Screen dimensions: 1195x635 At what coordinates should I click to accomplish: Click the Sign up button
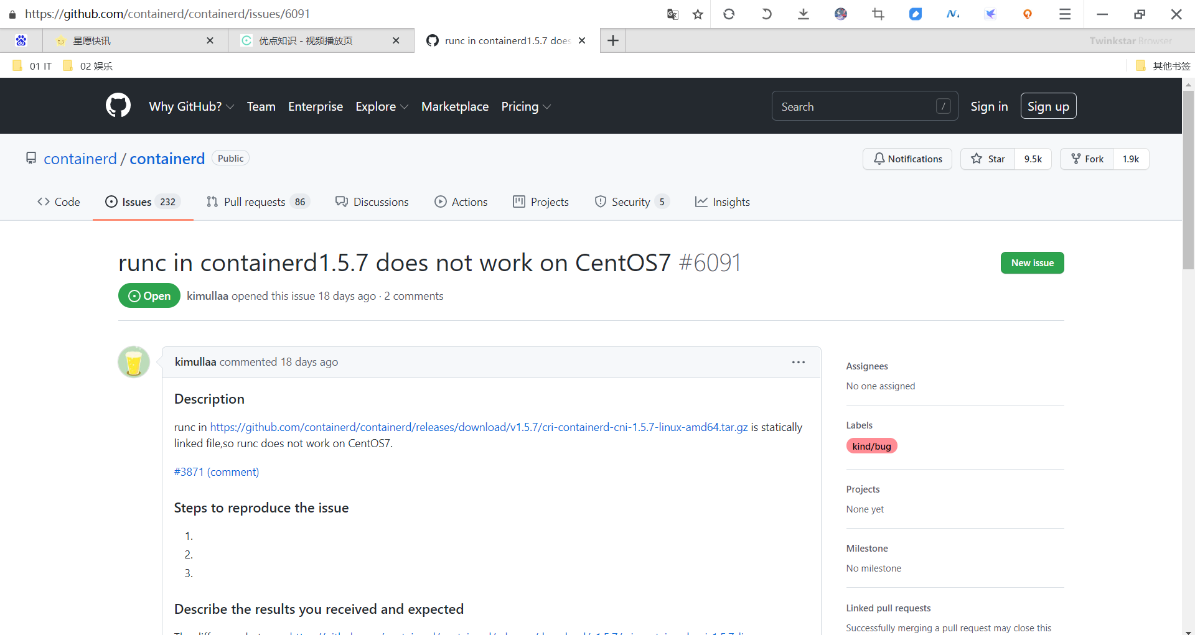coord(1048,106)
